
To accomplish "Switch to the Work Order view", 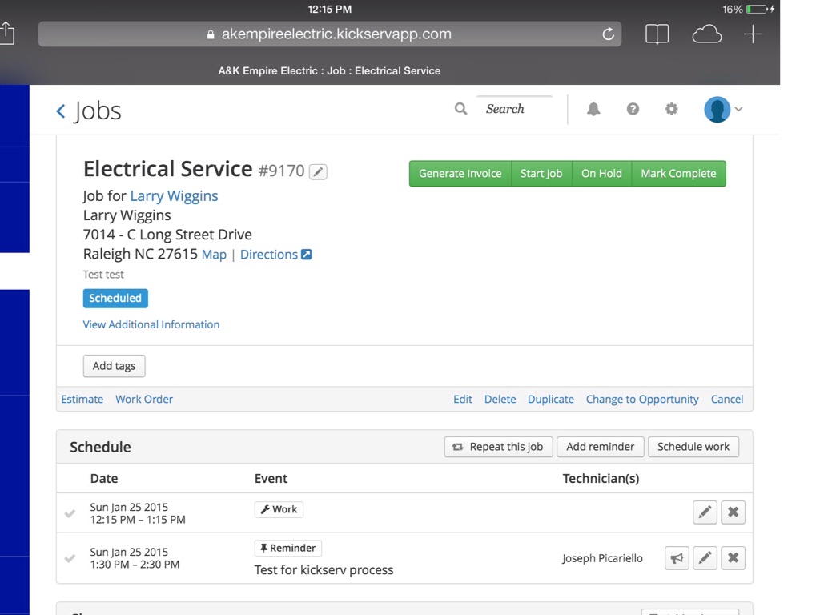I will click(144, 399).
